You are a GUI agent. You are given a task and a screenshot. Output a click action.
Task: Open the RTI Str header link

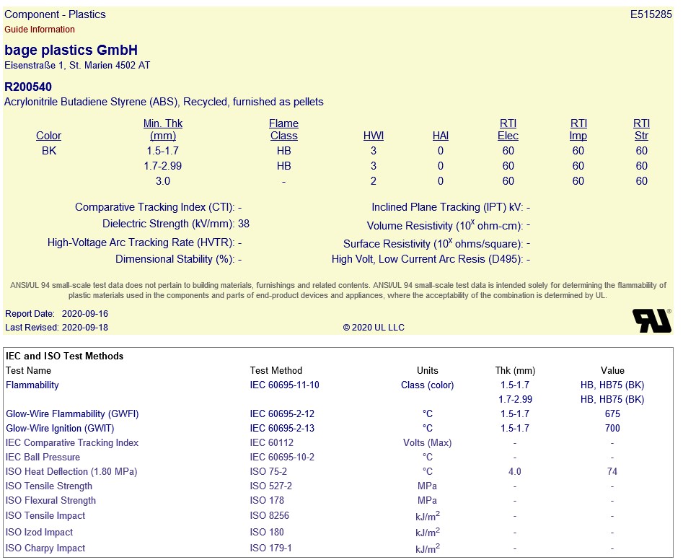[x=641, y=129]
